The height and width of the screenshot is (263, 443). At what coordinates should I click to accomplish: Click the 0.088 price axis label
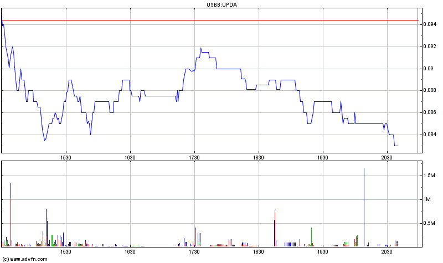point(430,90)
